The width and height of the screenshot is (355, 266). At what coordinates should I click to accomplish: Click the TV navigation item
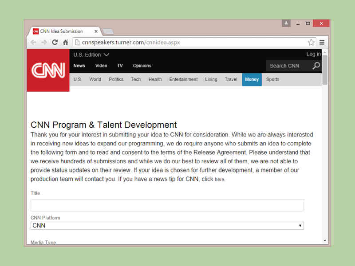click(120, 66)
